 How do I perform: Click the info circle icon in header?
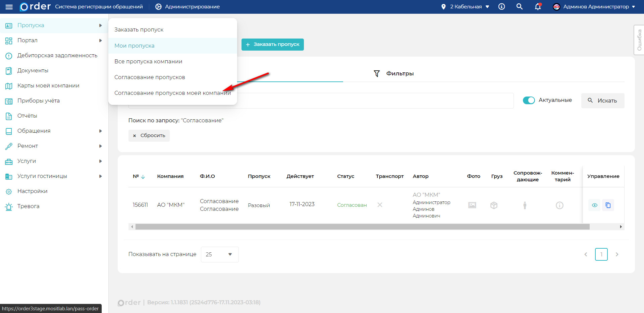pos(501,7)
